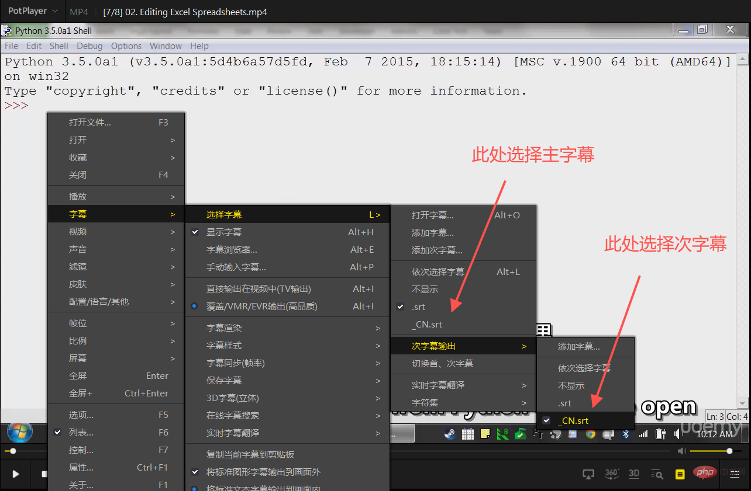
Task: Click the 打开文件... menu entry
Action: click(116, 122)
